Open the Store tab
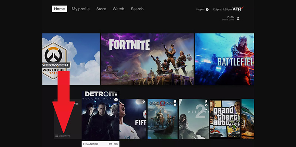Image resolution: width=296 pixels, height=147 pixels. [101, 9]
